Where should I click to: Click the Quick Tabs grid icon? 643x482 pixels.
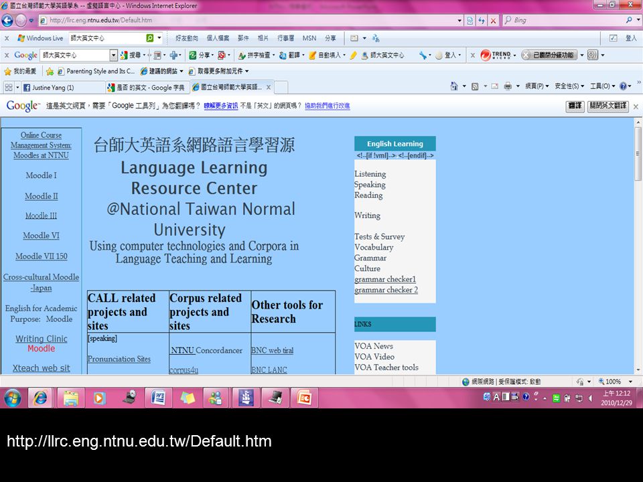click(8, 87)
